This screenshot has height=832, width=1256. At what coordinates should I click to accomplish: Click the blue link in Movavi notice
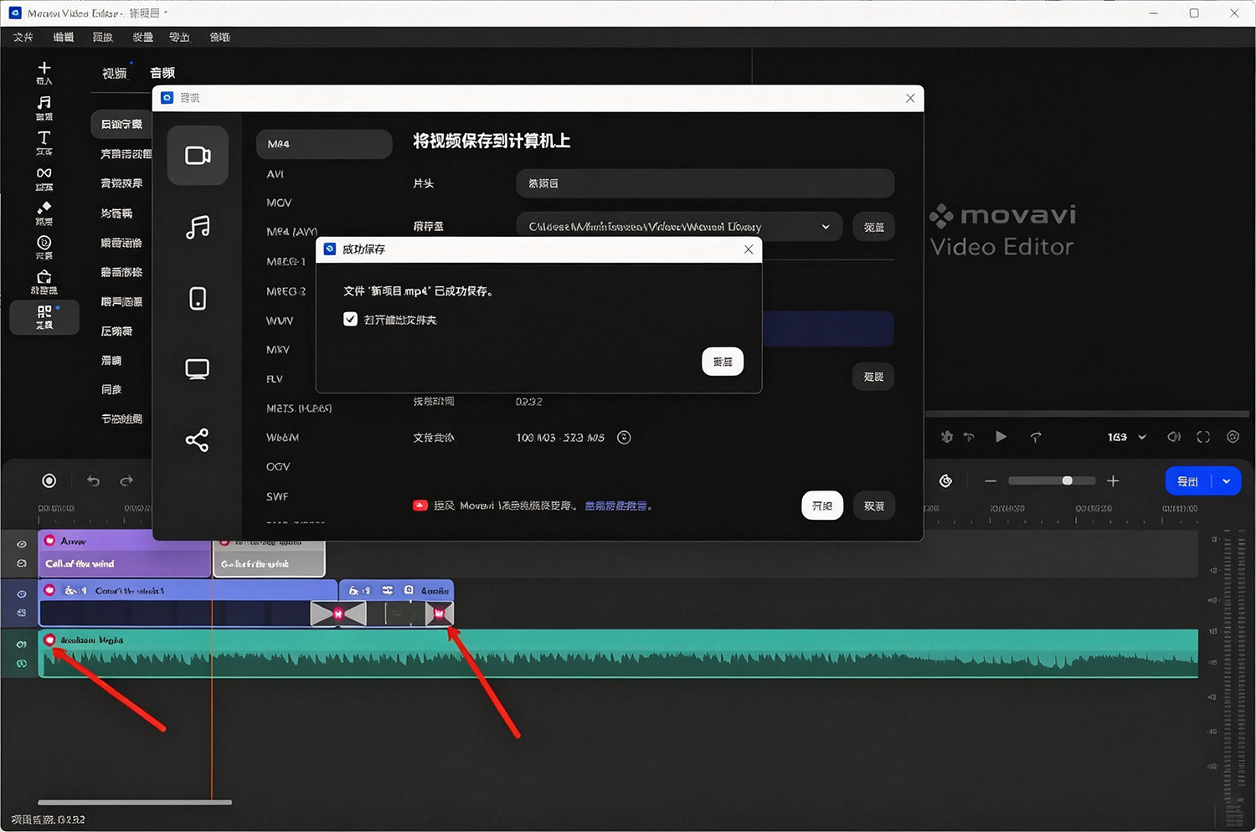615,506
